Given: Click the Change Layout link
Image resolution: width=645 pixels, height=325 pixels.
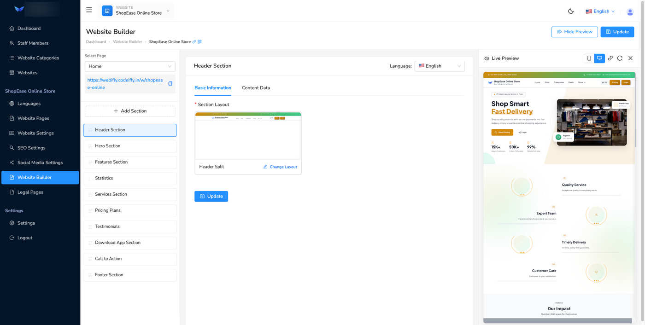Looking at the screenshot, I should [x=280, y=167].
